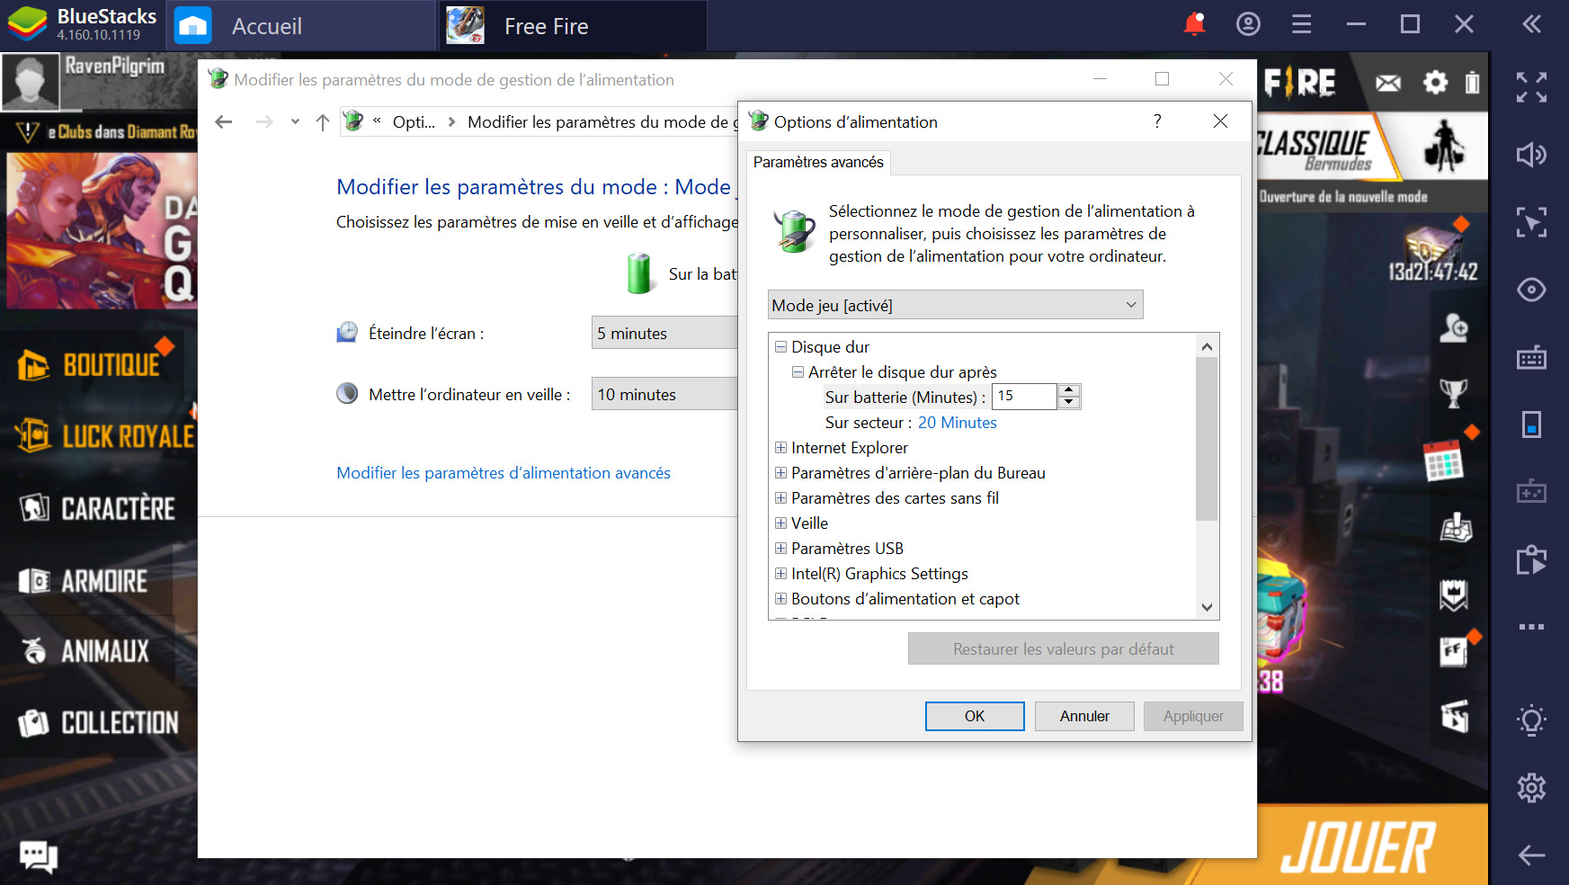Increase Sur batterie minutes with up arrow
The width and height of the screenshot is (1569, 885).
1068,390
